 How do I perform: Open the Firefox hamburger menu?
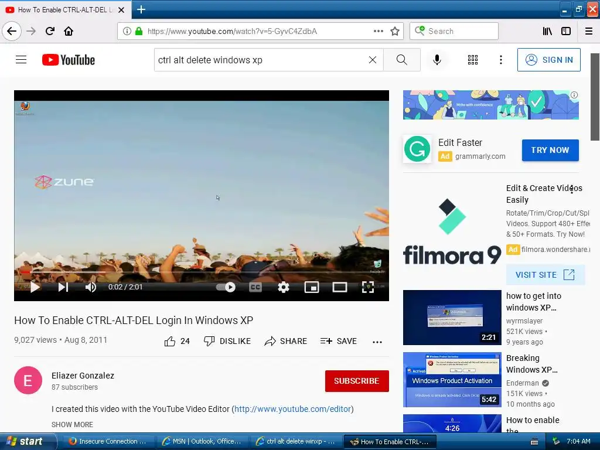[x=589, y=31]
